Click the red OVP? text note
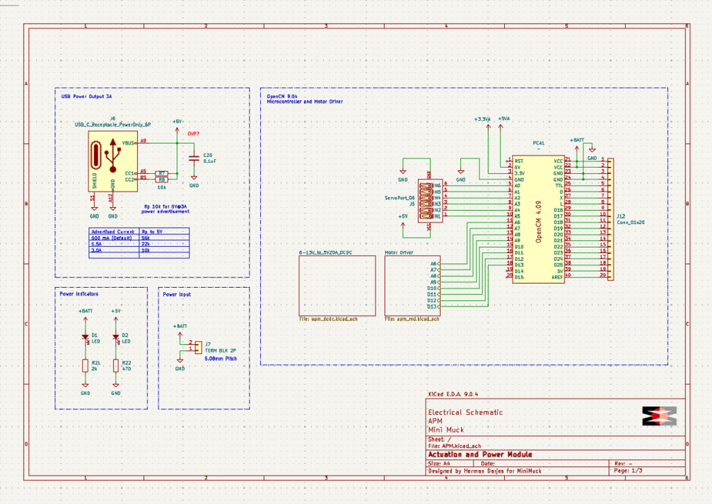Screen dimensions: 712x504 click(194, 134)
